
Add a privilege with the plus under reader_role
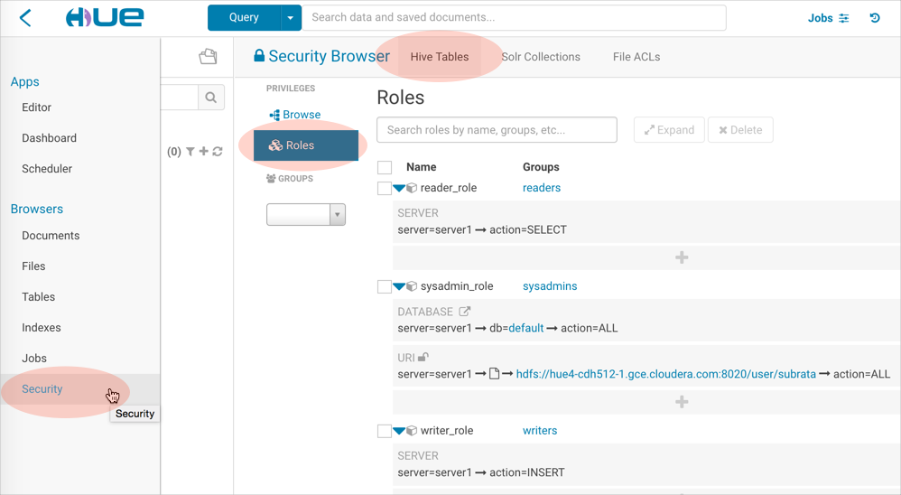[x=682, y=257]
